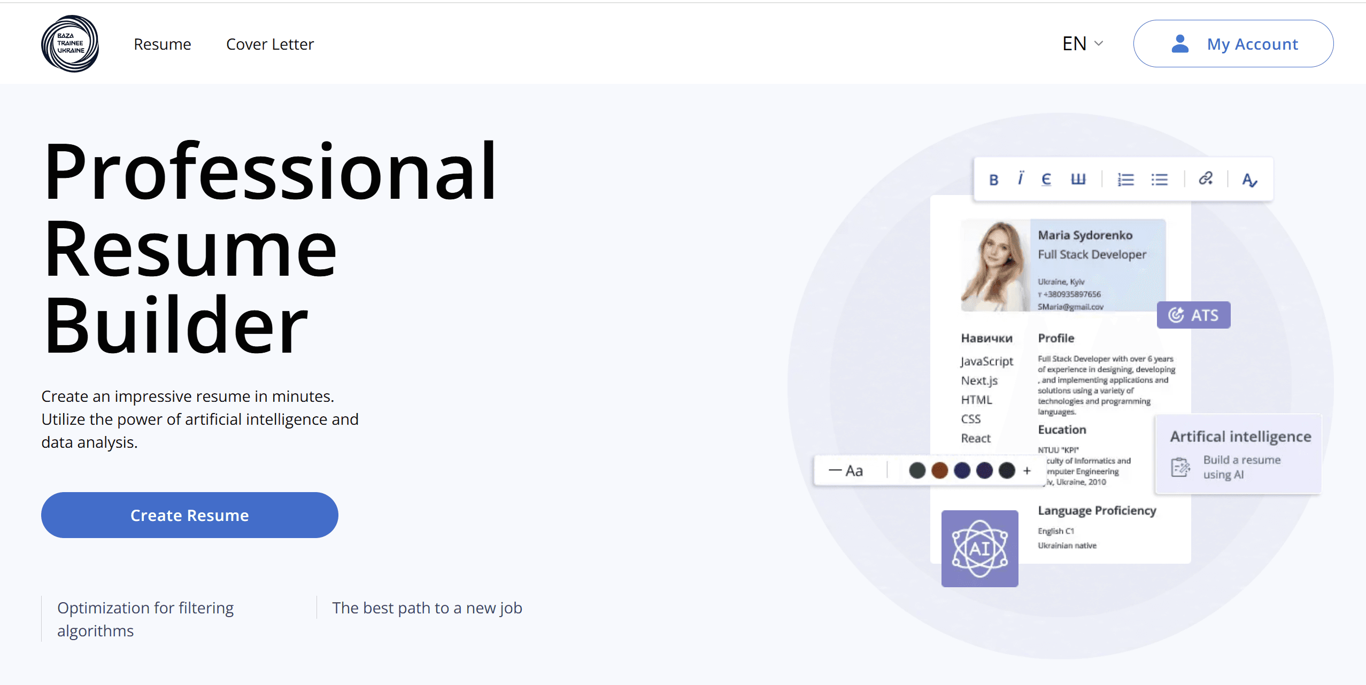The height and width of the screenshot is (685, 1366).
Task: Expand language chevron next to EN
Action: tap(1099, 44)
